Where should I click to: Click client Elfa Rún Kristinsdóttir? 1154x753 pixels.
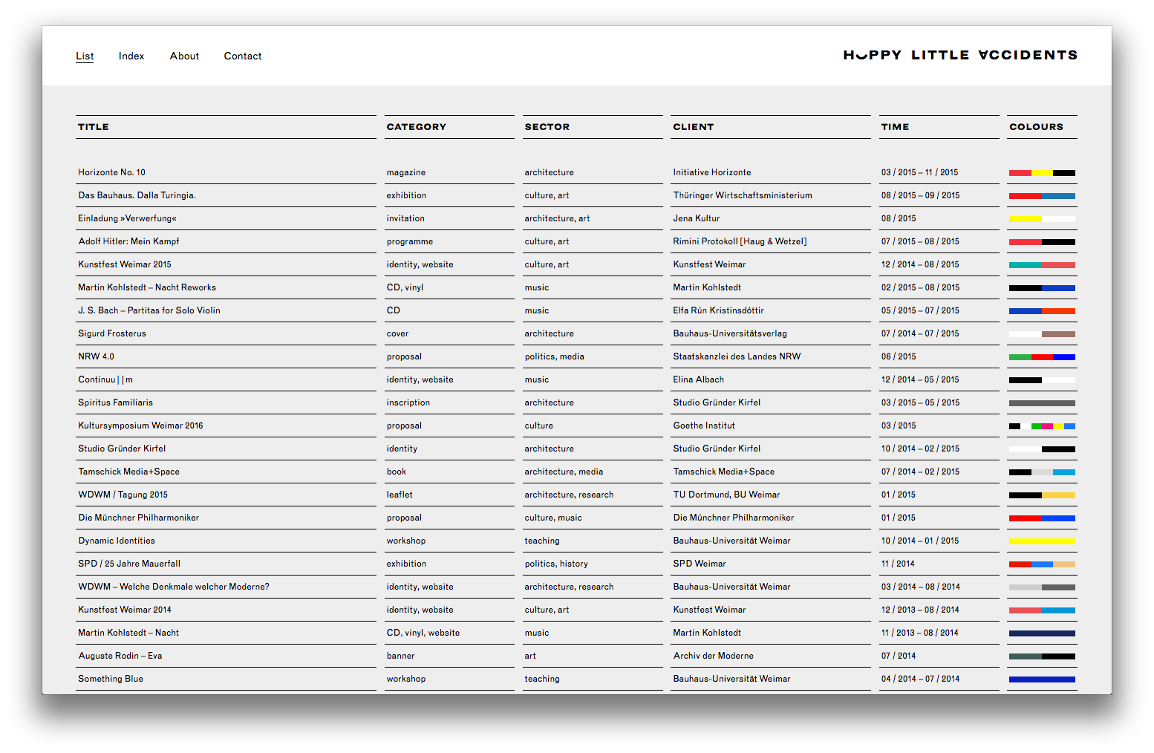718,310
